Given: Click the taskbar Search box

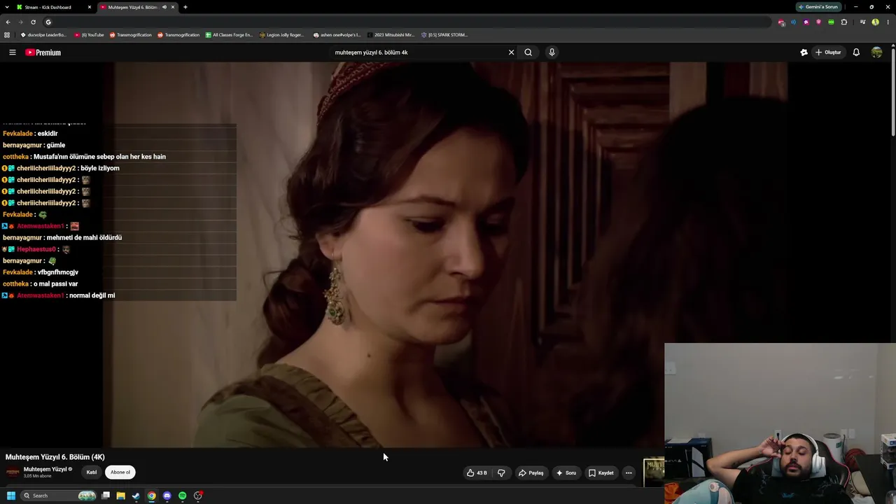Looking at the screenshot, I should 57,496.
